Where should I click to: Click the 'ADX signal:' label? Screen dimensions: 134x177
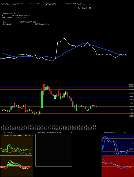point(6,24)
